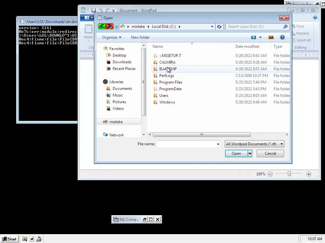The width and height of the screenshot is (325, 243).
Task: Select the Windows folder row
Action: click(x=221, y=102)
